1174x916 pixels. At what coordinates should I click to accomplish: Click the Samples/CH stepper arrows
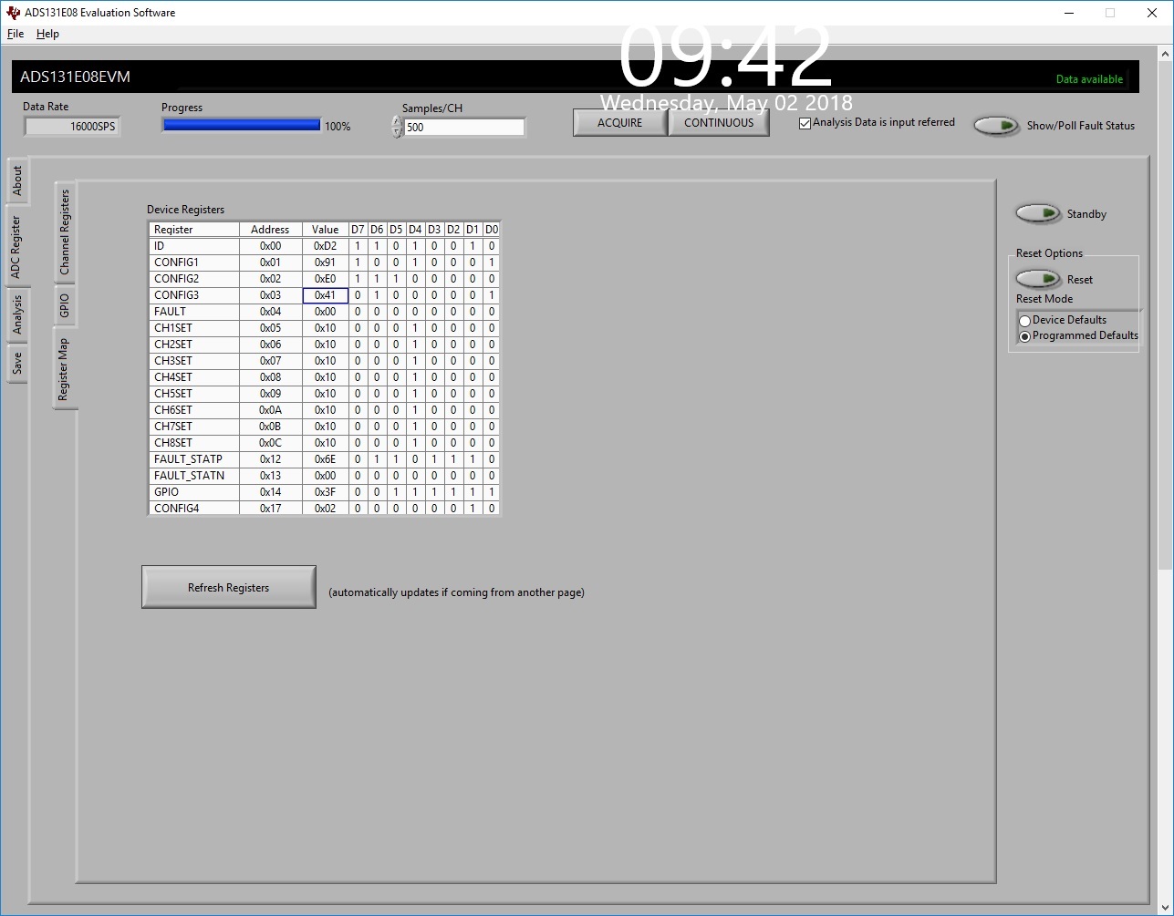click(397, 127)
